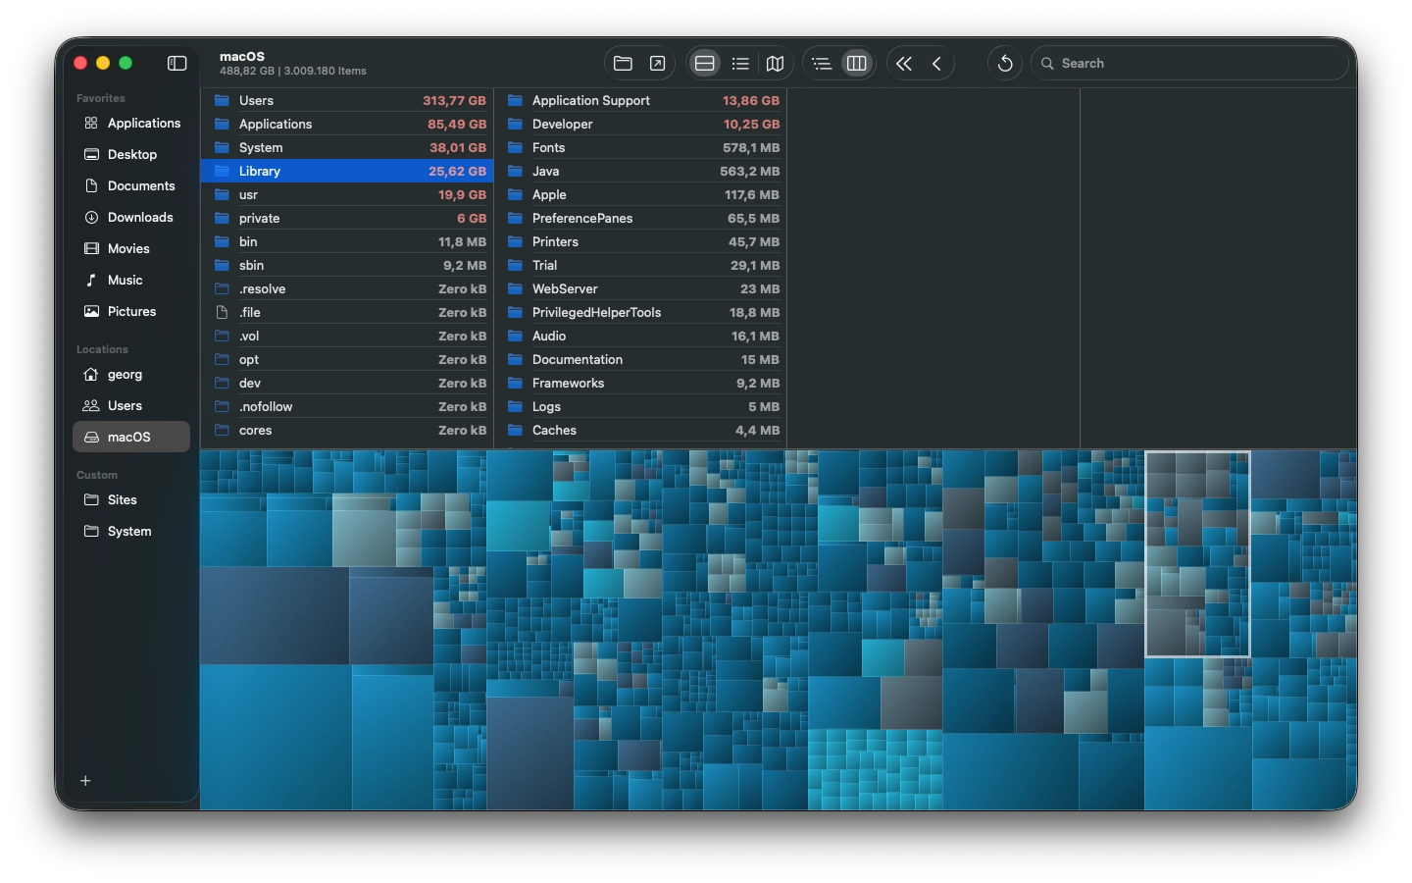1412x883 pixels.
Task: Select the Logs folder row
Action: pyautogui.click(x=641, y=406)
